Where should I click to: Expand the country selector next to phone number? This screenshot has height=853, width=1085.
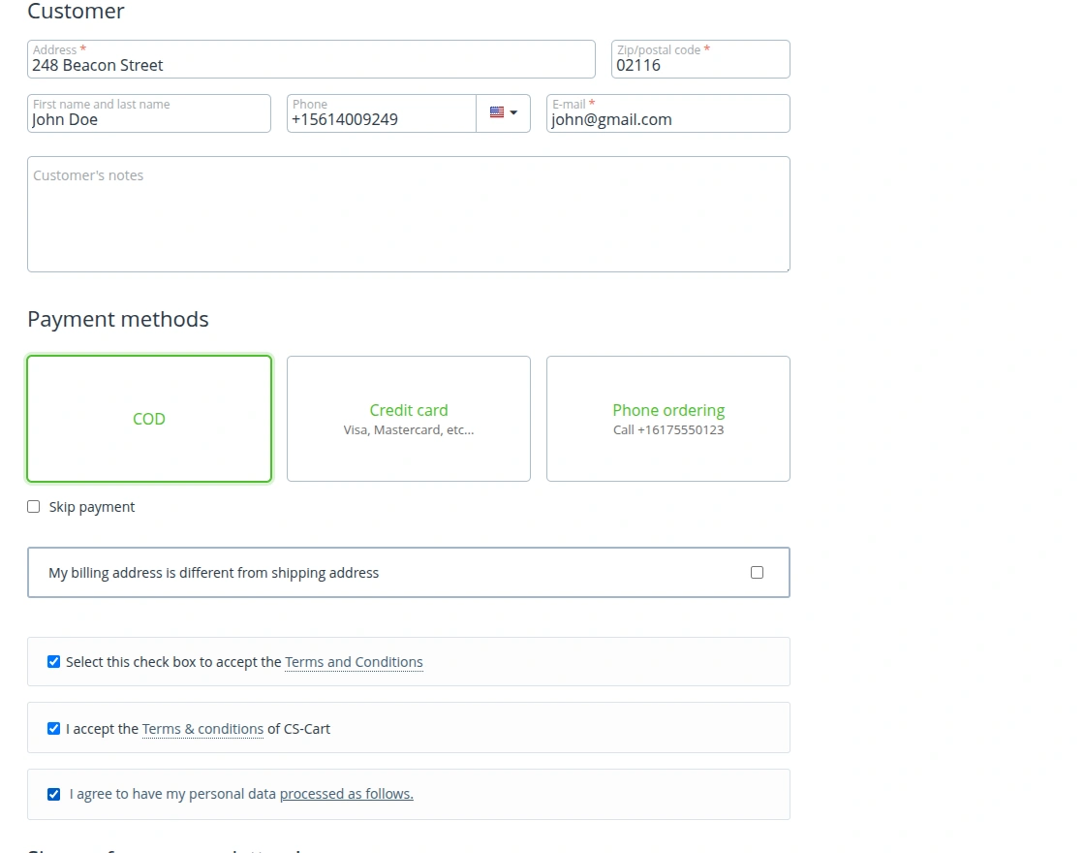tap(504, 113)
